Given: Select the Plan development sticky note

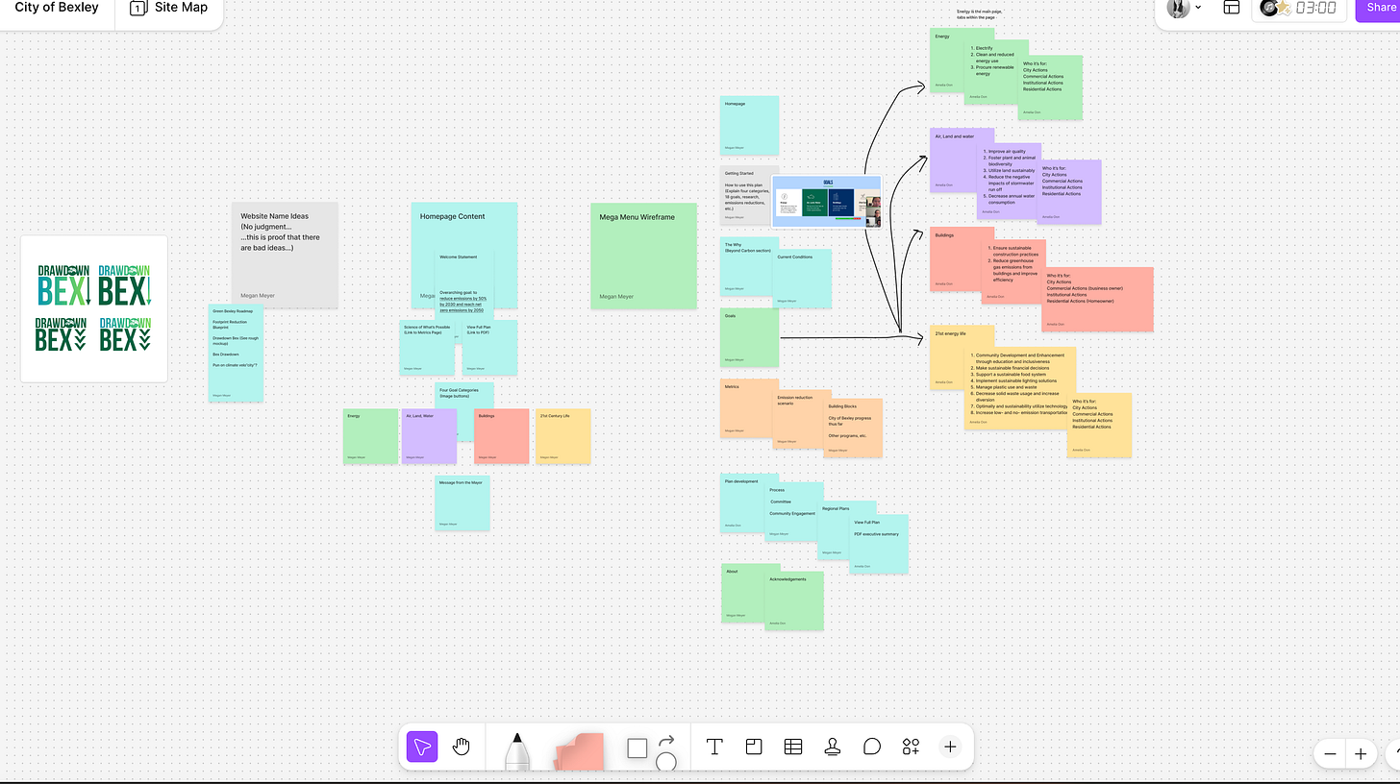Looking at the screenshot, I should pyautogui.click(x=747, y=503).
